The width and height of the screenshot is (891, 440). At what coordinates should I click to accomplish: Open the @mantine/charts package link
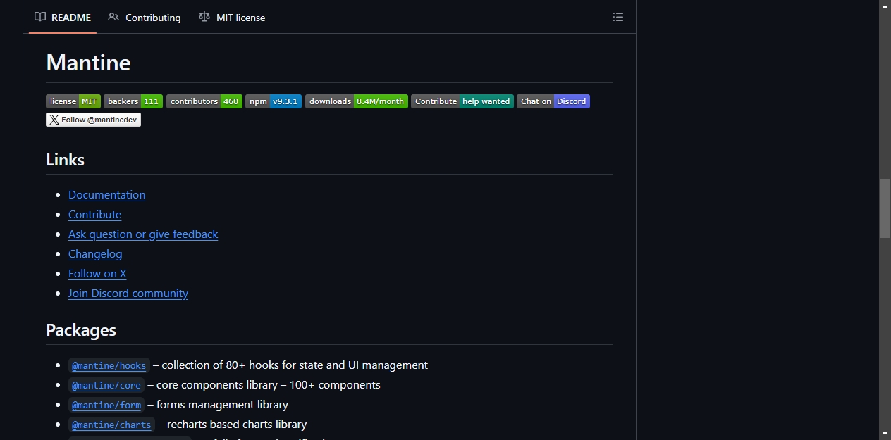(111, 425)
